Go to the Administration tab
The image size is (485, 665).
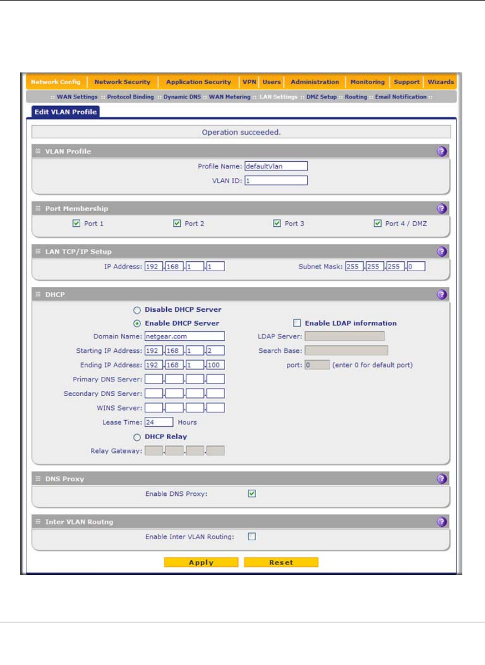point(314,82)
